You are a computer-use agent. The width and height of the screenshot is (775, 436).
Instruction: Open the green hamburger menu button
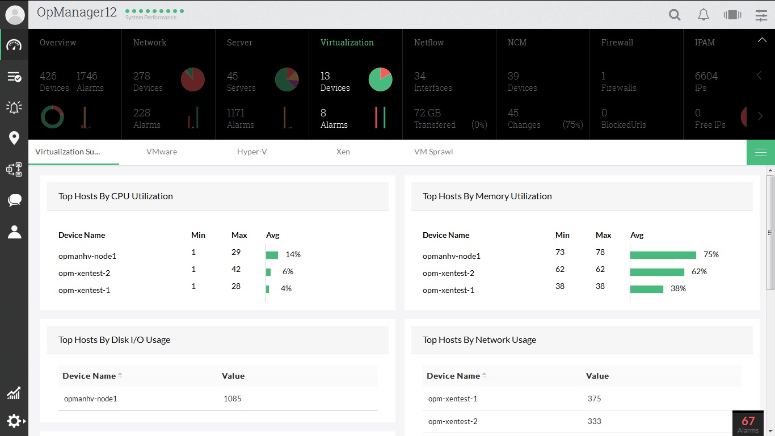pyautogui.click(x=761, y=153)
